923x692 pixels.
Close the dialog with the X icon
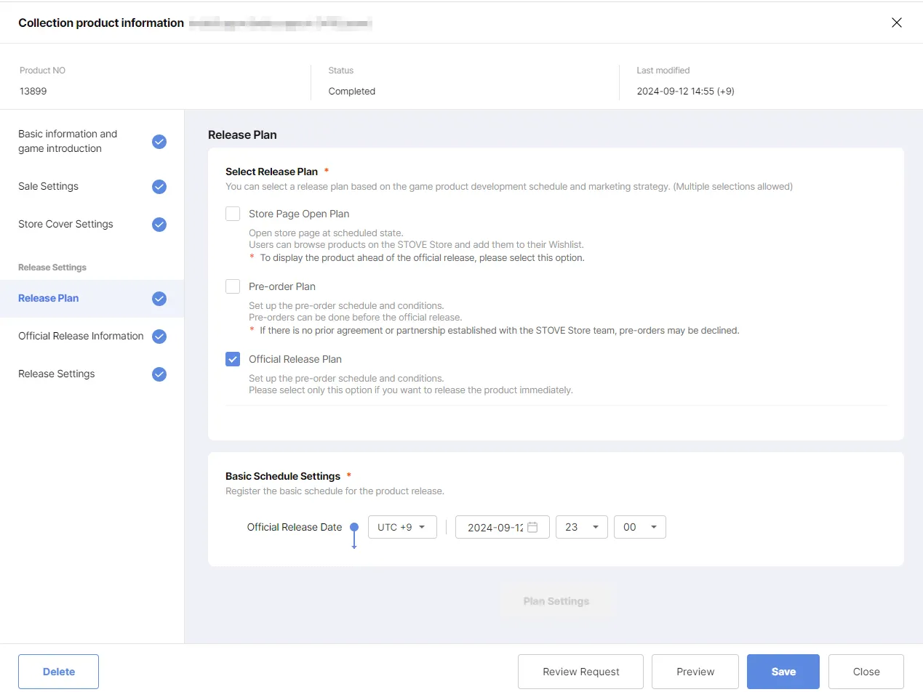(x=897, y=23)
